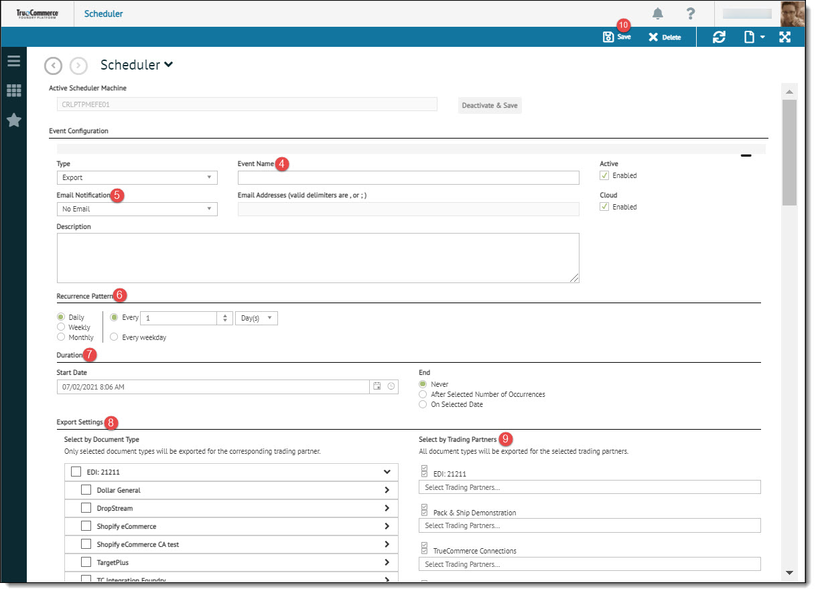Click the notifications bell icon
The height and width of the screenshot is (593, 816).
pyautogui.click(x=658, y=14)
